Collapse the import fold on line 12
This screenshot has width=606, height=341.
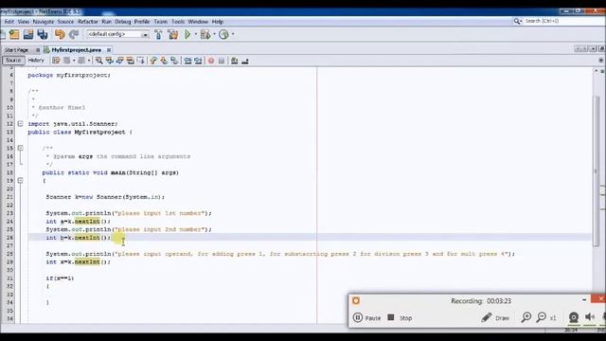point(20,124)
